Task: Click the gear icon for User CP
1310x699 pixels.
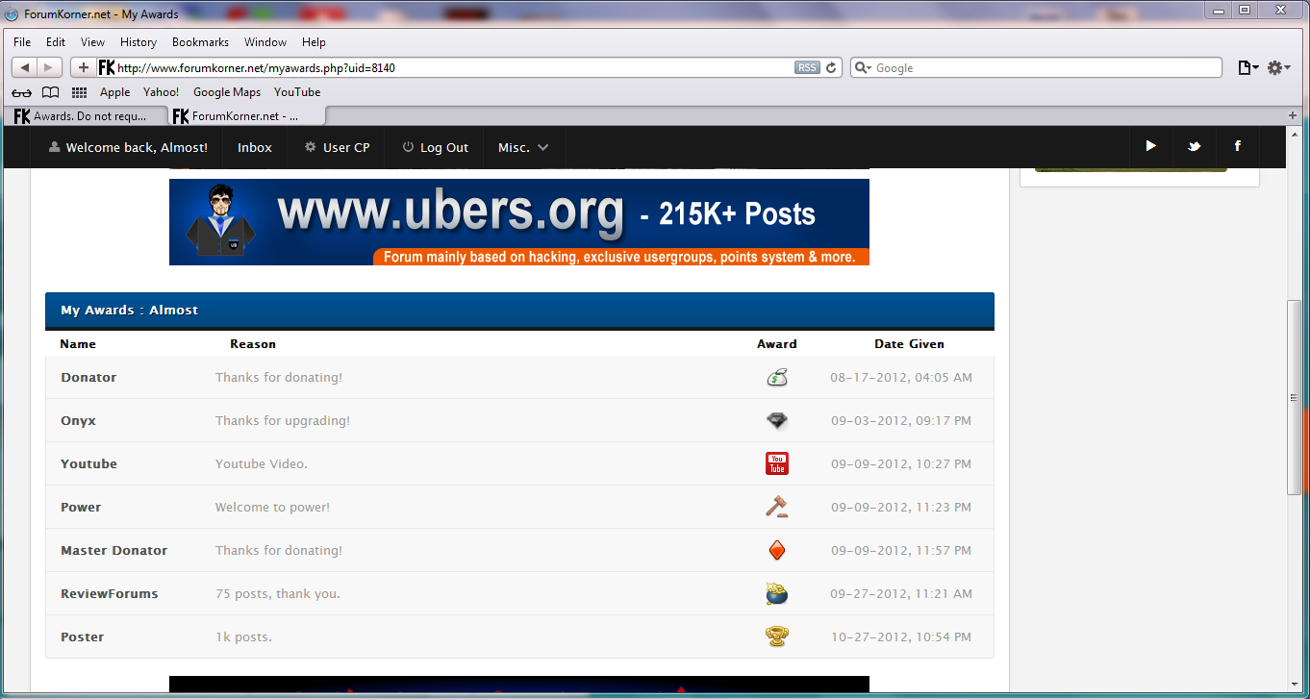Action: point(310,147)
